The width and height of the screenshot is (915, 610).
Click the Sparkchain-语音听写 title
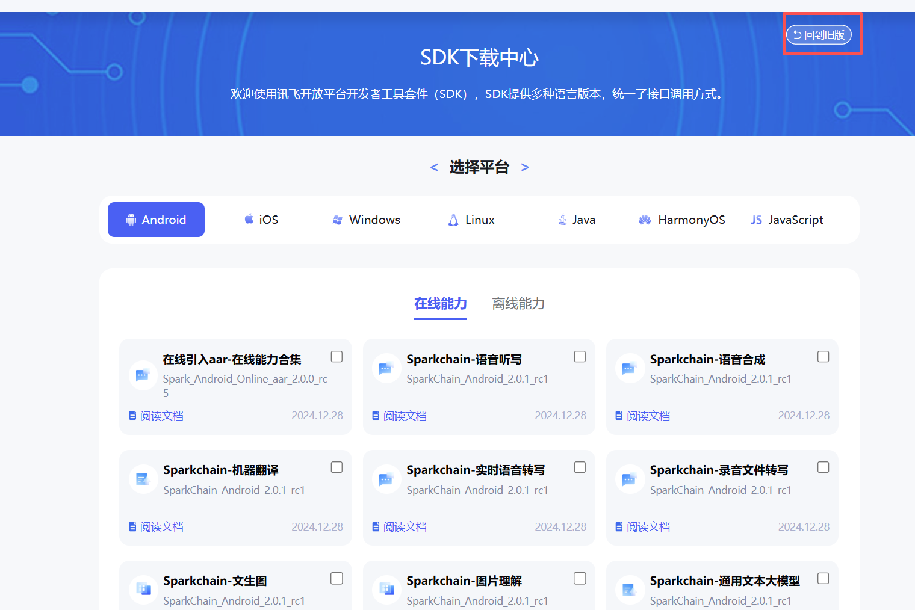tap(464, 359)
